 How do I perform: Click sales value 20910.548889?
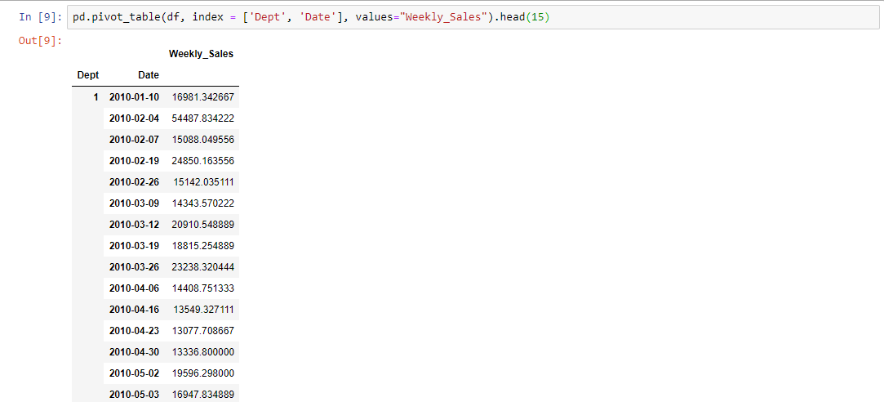pyautogui.click(x=203, y=225)
